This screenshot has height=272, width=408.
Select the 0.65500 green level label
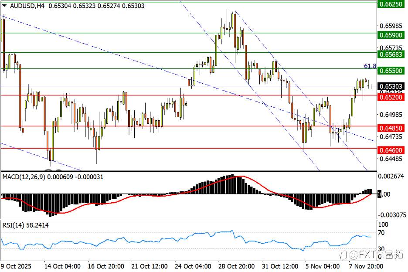click(x=391, y=71)
